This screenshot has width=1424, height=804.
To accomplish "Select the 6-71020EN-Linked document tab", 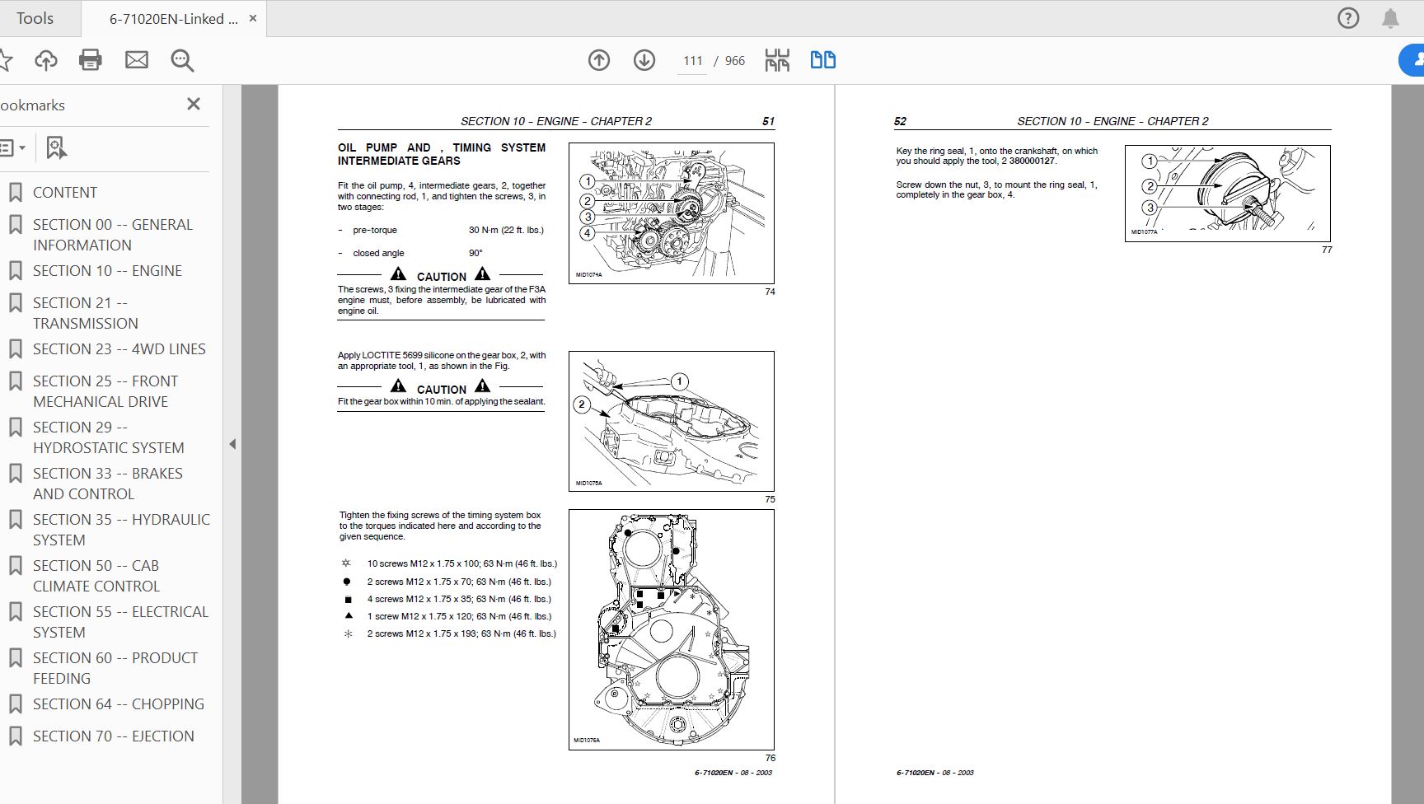I will [x=173, y=19].
